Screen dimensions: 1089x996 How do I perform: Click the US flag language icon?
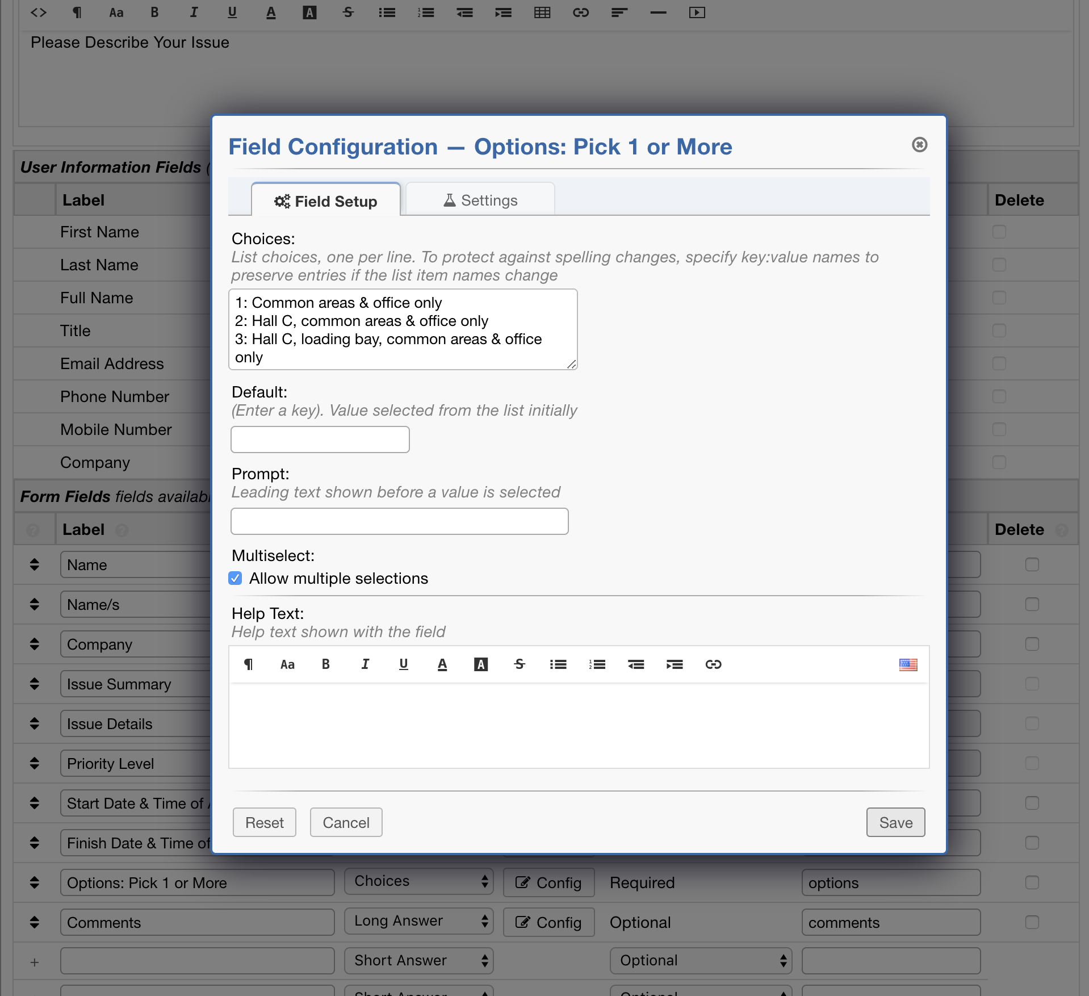908,664
